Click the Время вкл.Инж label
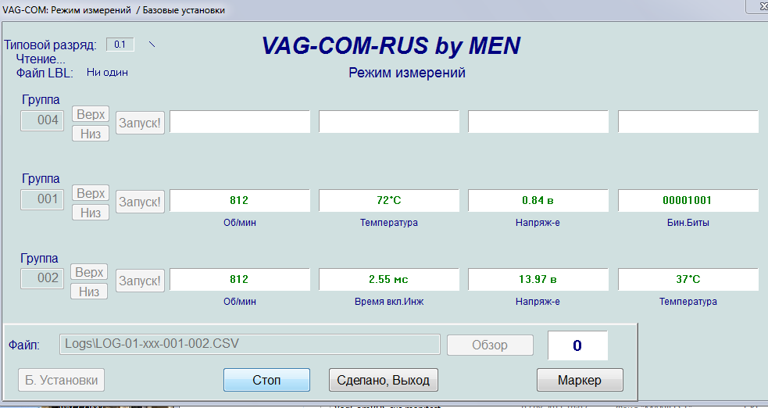The height and width of the screenshot is (408, 768). point(389,302)
